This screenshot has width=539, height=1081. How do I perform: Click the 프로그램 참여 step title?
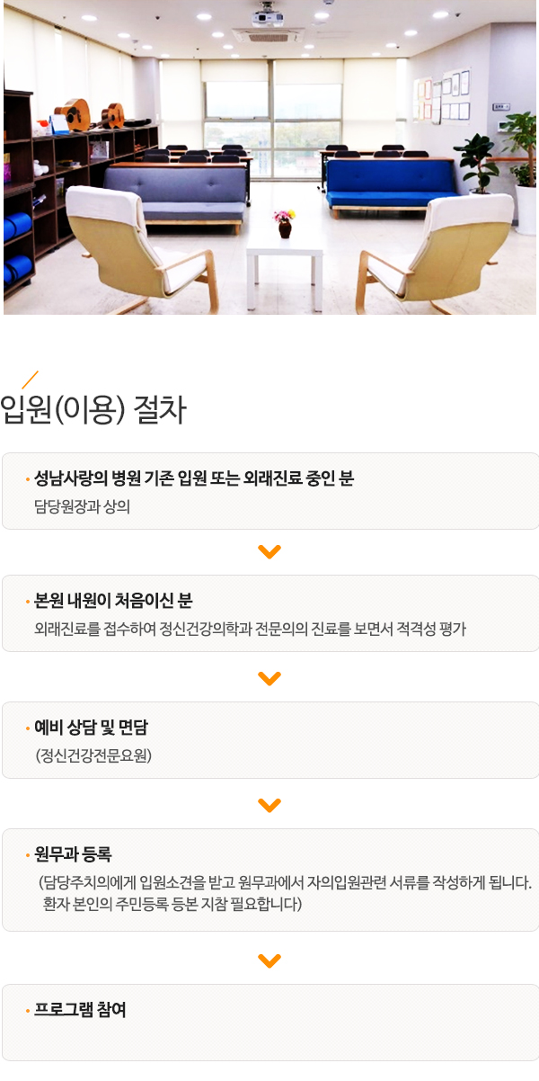click(x=80, y=1010)
